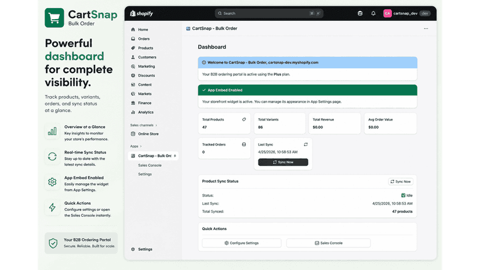This screenshot has height=270, width=480.
Task: Expand the Apps section chevron
Action: coord(141,147)
